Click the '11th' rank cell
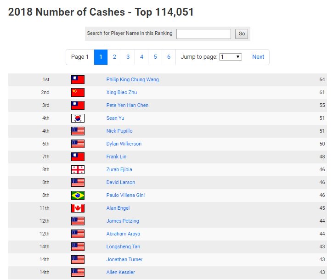The height and width of the screenshot is (280, 333). pos(45,208)
